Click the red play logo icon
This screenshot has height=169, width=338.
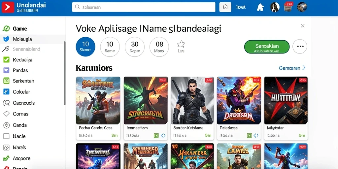tap(8, 7)
